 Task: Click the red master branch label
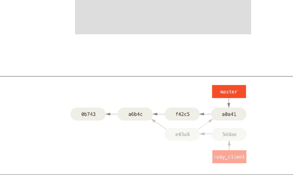pyautogui.click(x=229, y=92)
